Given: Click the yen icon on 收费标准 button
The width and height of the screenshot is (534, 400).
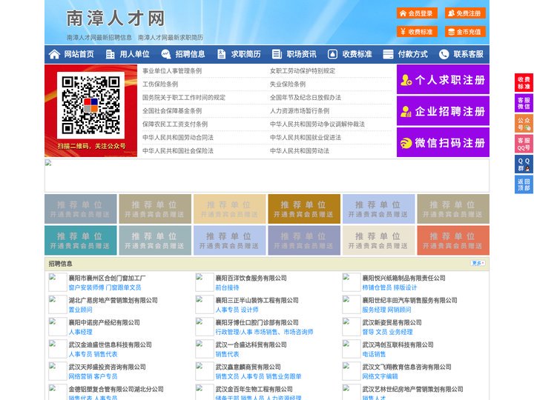Looking at the screenshot, I should 403,32.
